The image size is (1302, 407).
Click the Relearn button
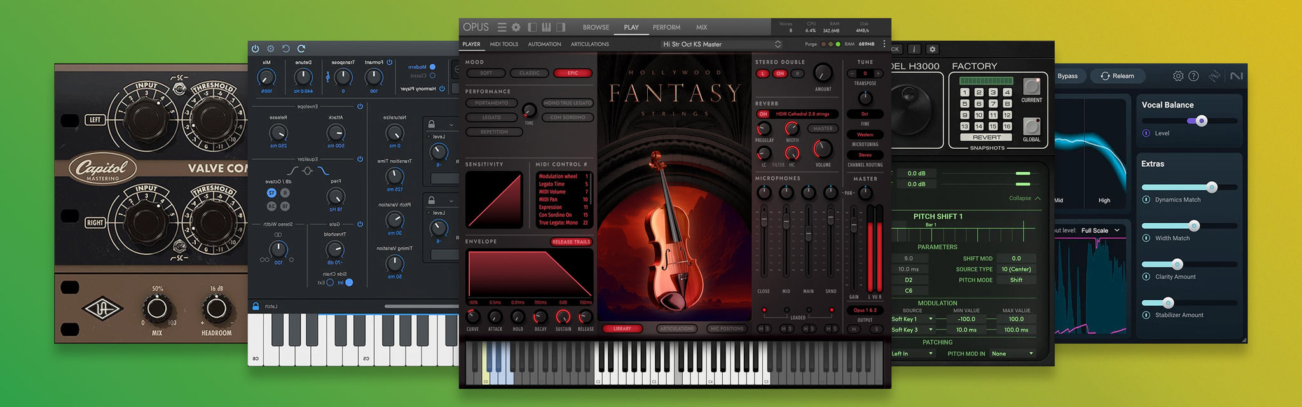pos(1118,76)
